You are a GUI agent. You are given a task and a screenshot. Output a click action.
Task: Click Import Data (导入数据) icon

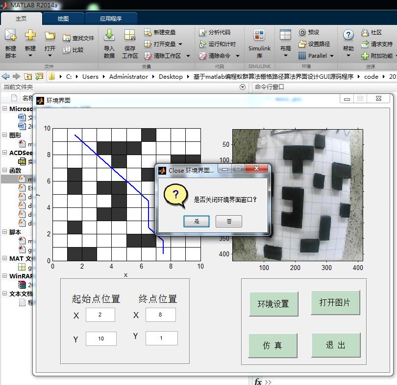click(x=109, y=35)
